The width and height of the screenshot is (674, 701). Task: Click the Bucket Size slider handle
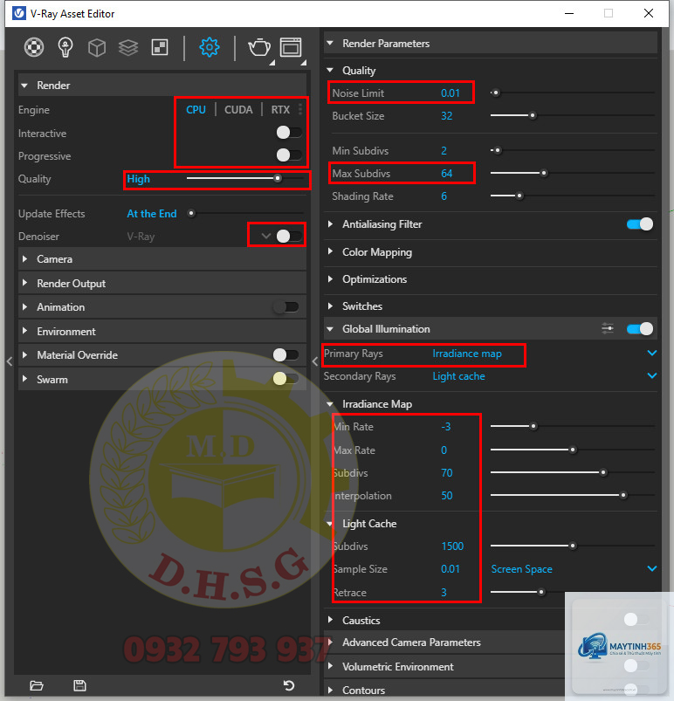coord(533,115)
